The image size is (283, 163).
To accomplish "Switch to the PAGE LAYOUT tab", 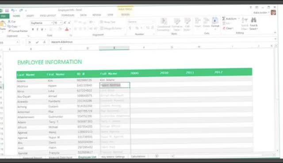I will tap(48, 16).
